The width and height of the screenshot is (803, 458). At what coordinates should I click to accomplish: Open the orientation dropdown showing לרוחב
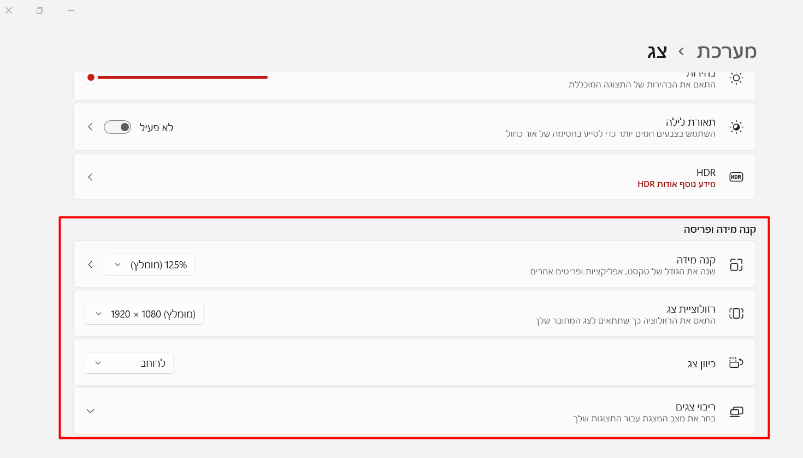[129, 363]
